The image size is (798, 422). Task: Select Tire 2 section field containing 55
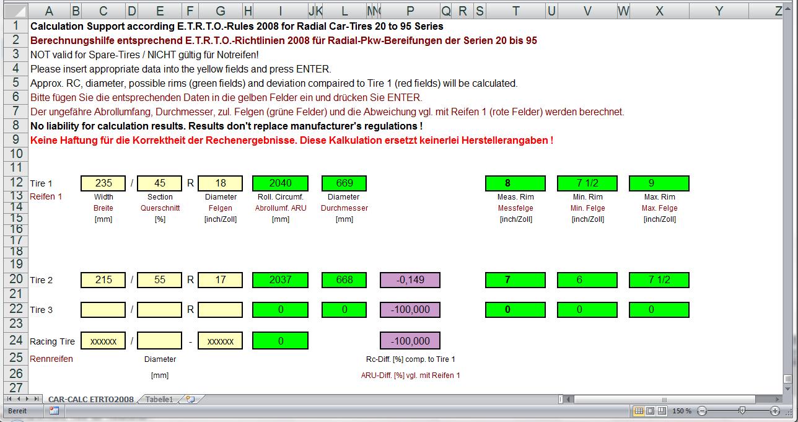coord(159,280)
